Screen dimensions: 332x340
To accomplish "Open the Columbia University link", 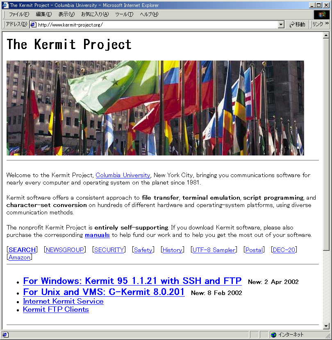I will pos(123,175).
